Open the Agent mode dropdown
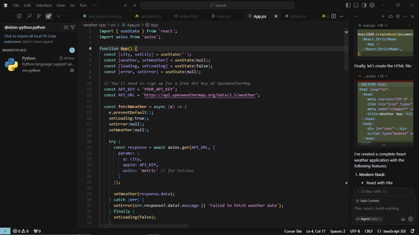The width and height of the screenshot is (419, 235). point(369,219)
